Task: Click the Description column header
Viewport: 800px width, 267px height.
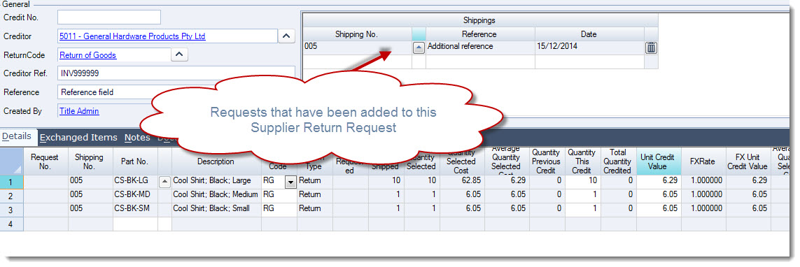Action: [x=216, y=161]
